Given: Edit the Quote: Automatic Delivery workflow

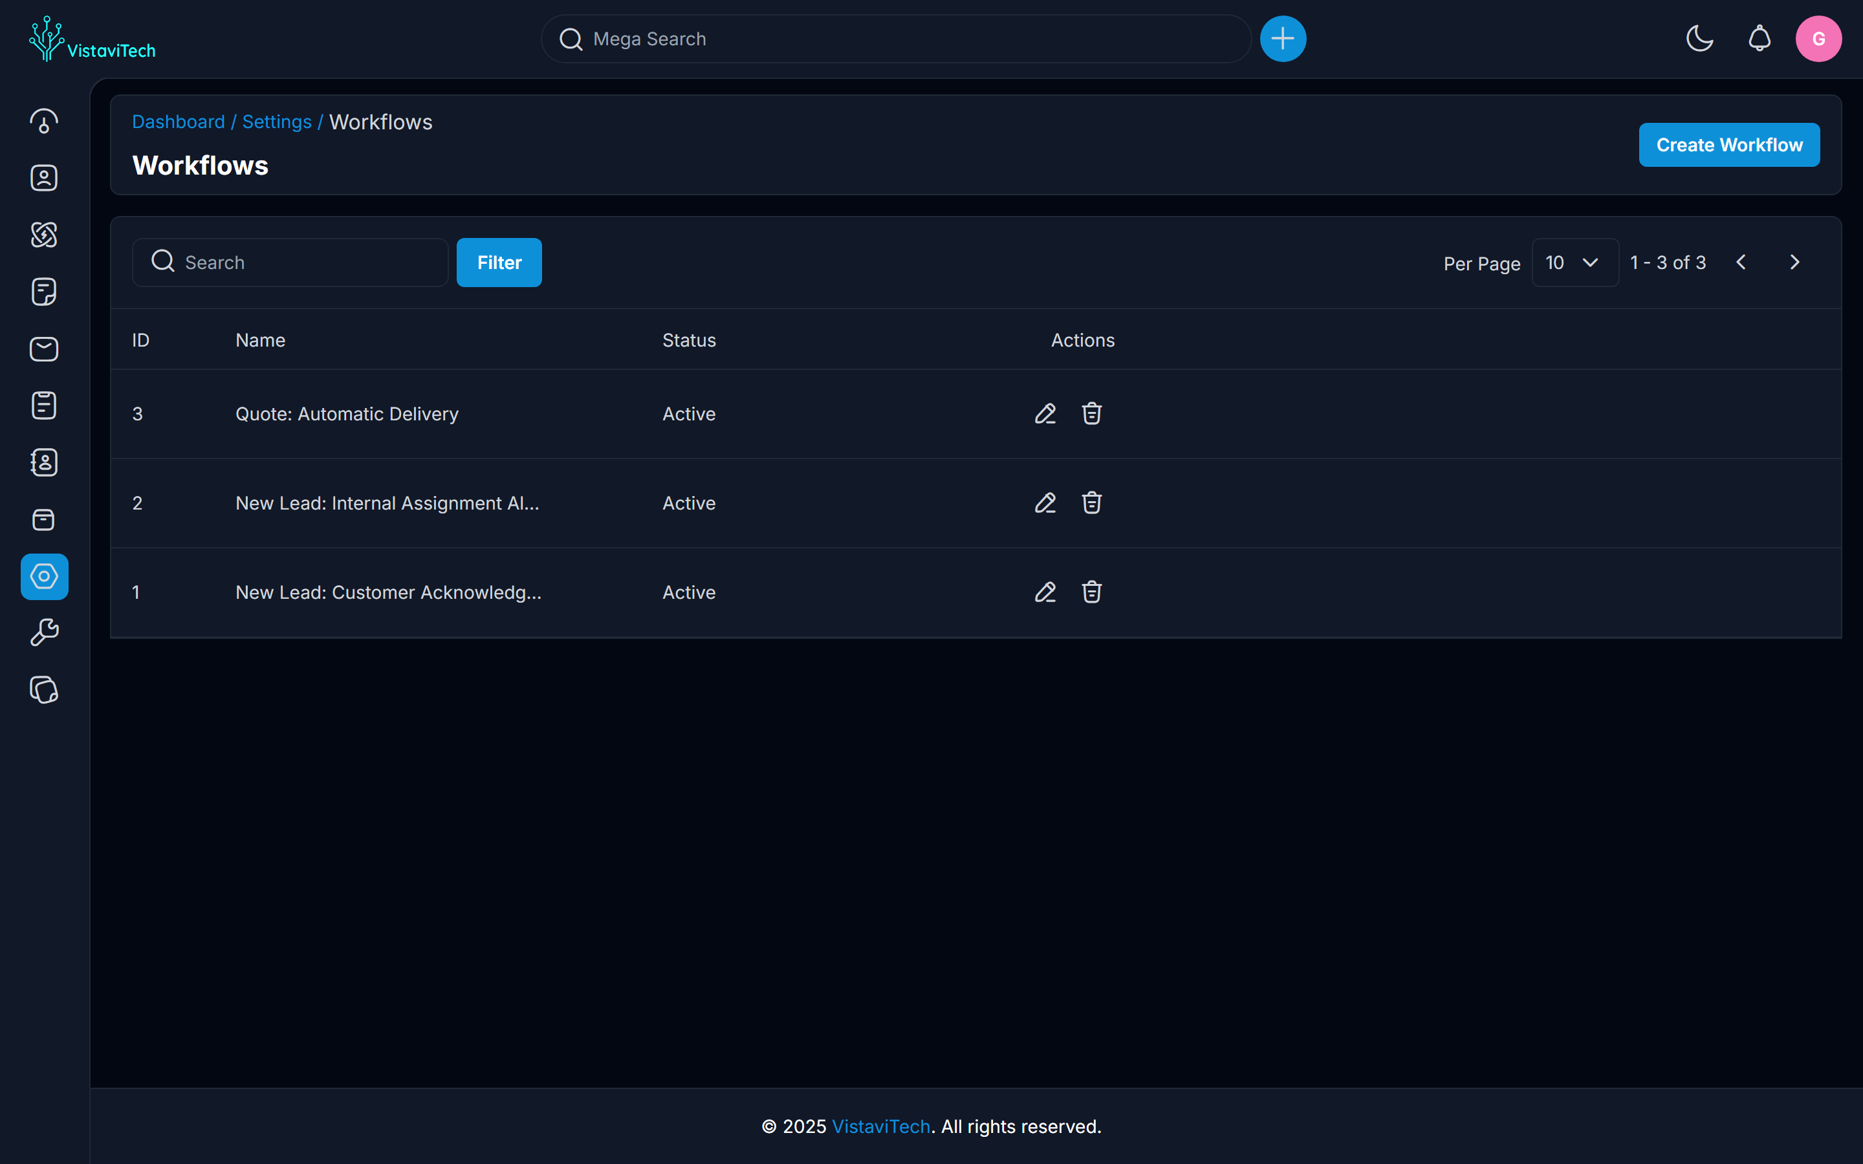Looking at the screenshot, I should tap(1045, 413).
